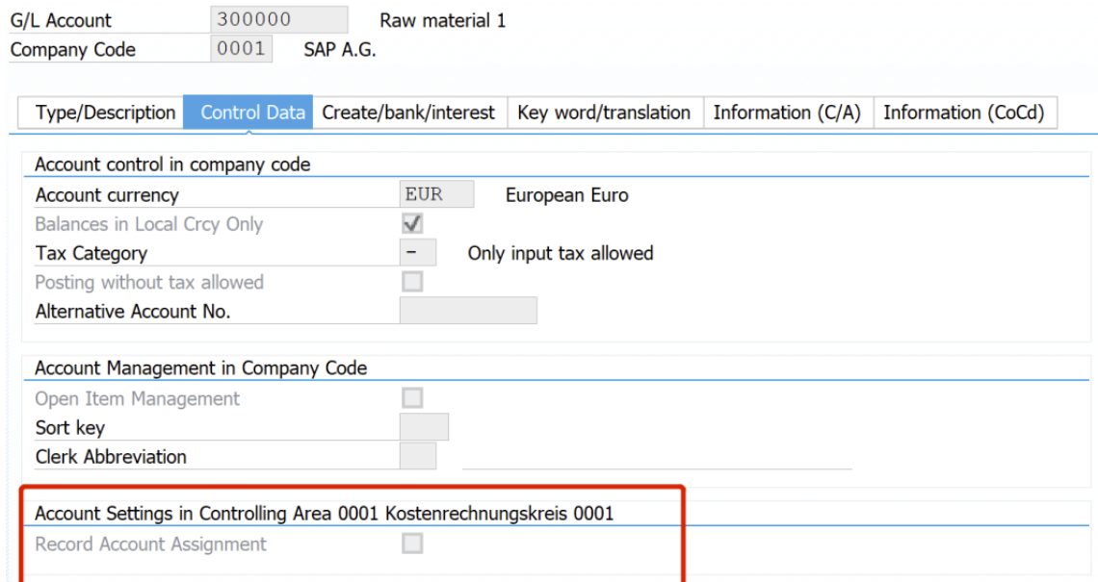1098x582 pixels.
Task: Click the Controlling Area 0001 settings header
Action: (325, 514)
